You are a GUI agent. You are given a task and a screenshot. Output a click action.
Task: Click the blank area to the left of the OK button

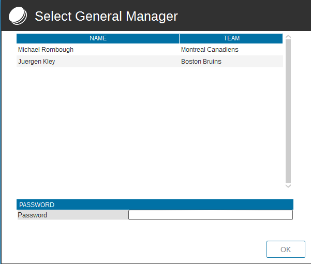(x=139, y=250)
